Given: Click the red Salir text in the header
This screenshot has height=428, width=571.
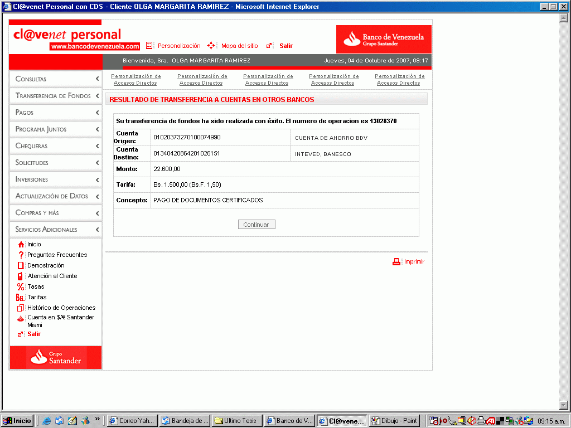Looking at the screenshot, I should pyautogui.click(x=286, y=46).
